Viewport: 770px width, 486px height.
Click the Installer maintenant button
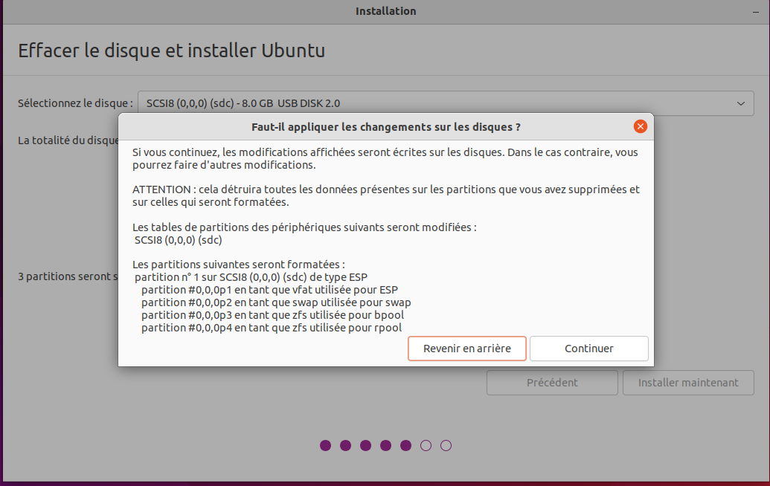688,383
